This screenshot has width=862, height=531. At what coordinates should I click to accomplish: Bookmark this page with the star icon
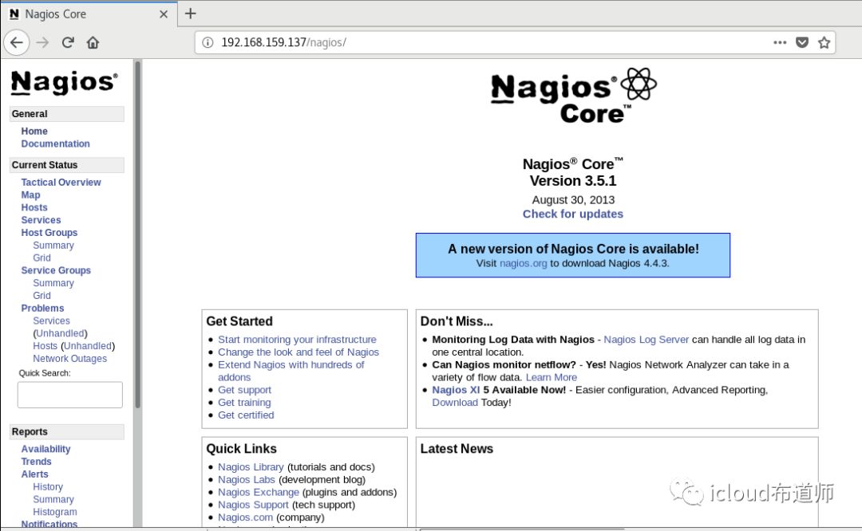tap(824, 42)
